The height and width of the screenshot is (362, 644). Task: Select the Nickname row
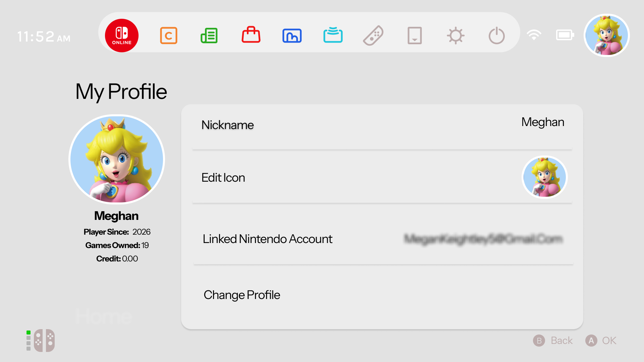(x=382, y=127)
